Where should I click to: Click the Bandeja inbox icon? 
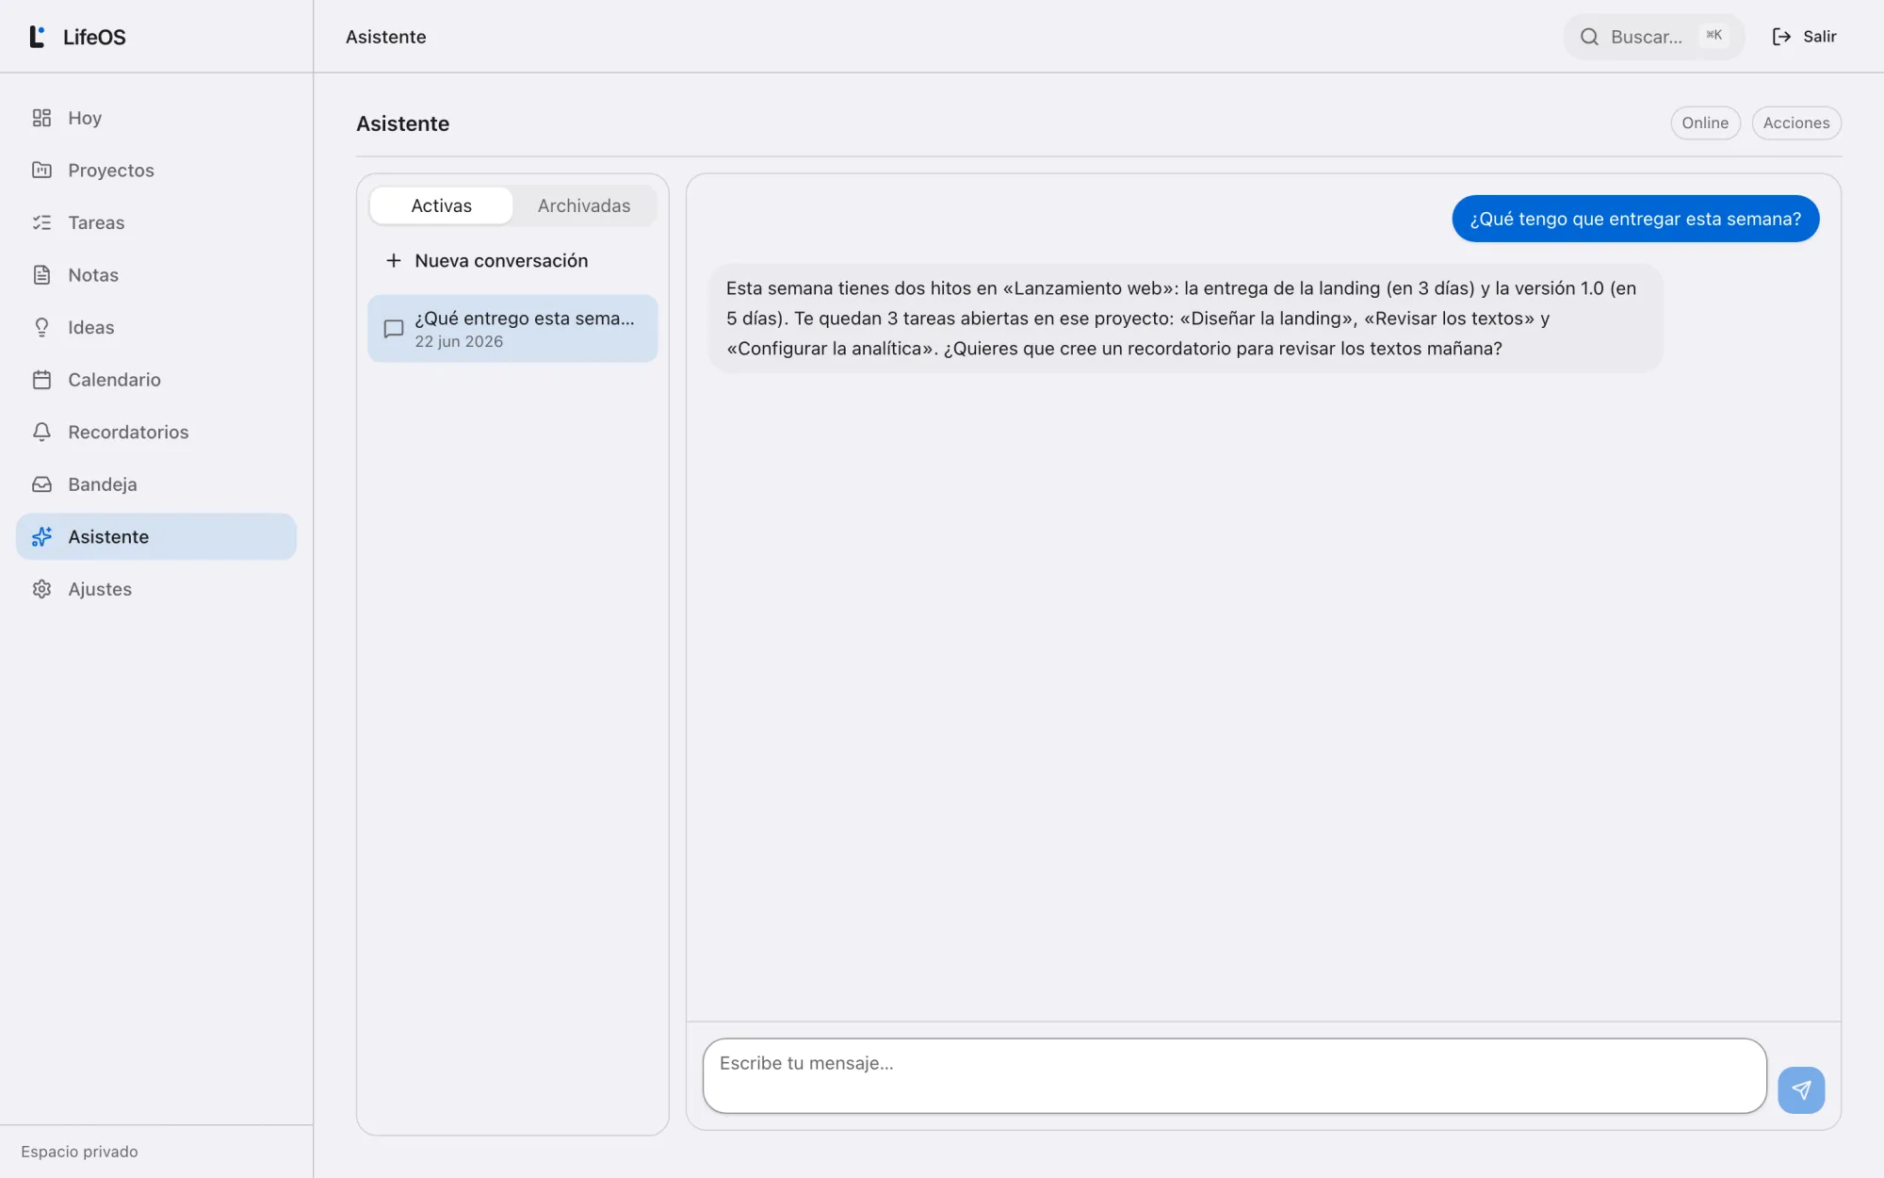[x=41, y=483]
